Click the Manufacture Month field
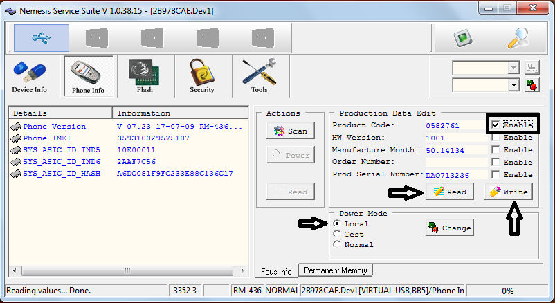 pyautogui.click(x=457, y=150)
